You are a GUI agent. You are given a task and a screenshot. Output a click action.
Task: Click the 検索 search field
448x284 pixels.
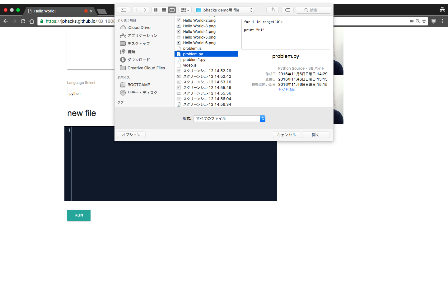(314, 10)
